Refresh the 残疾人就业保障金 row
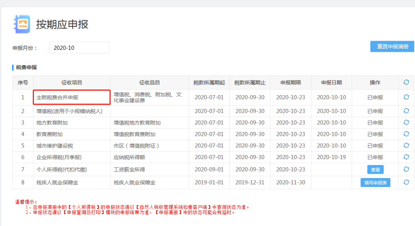 [406, 182]
